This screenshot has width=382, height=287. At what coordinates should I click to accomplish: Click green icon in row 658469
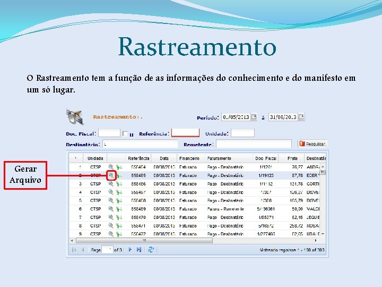click(x=119, y=209)
